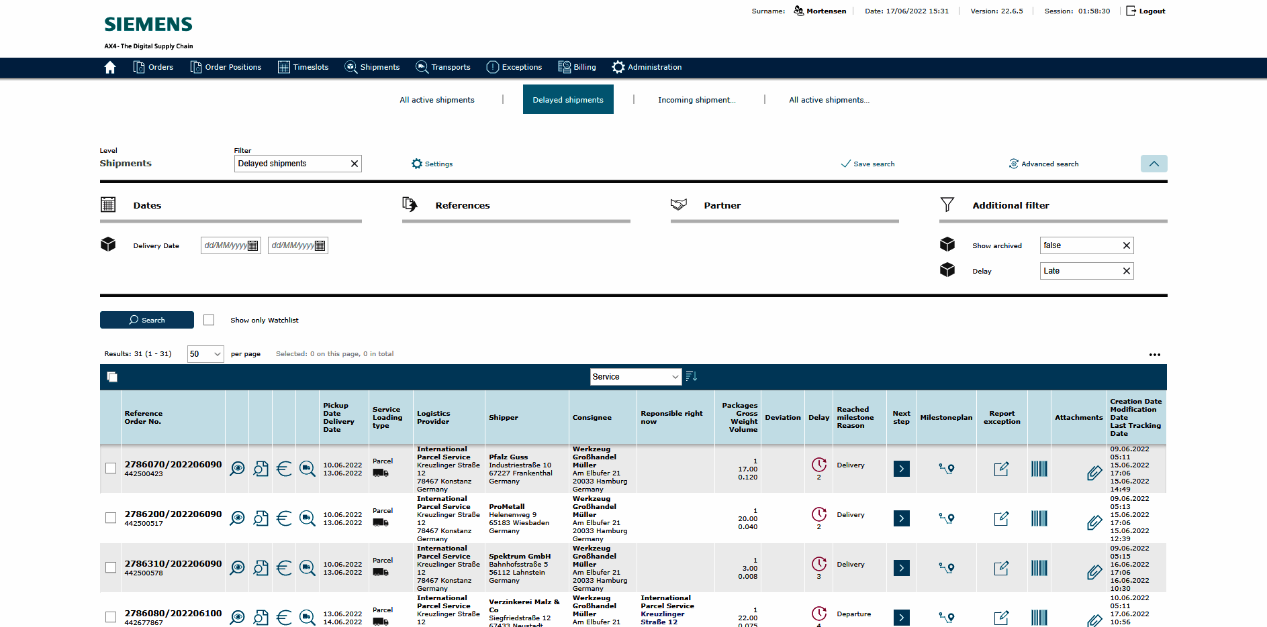This screenshot has height=627, width=1267.
Task: Collapse the filter panel with the chevron
Action: coord(1154,163)
